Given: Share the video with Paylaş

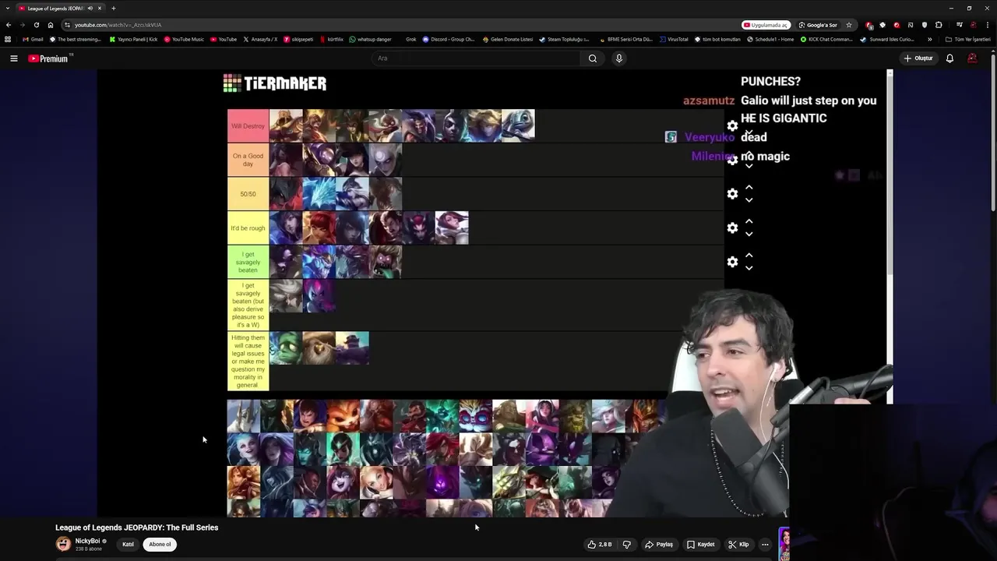Looking at the screenshot, I should [x=659, y=545].
